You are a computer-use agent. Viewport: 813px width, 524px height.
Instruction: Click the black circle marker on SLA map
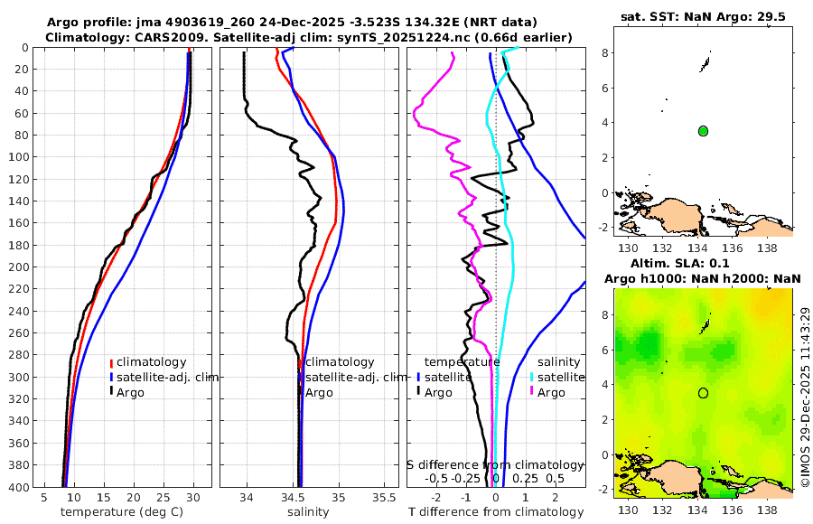(703, 393)
